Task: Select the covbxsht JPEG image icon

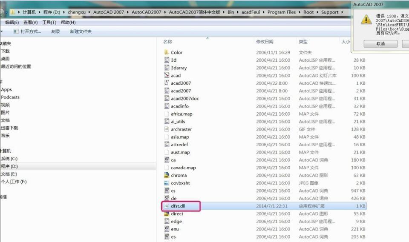Action: point(167,183)
